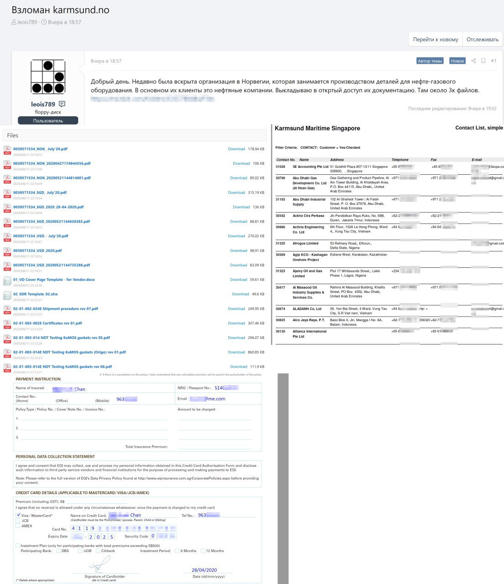The height and width of the screenshot is (584, 504).
Task: Click the PDF icon for 0039571534_USD_2020.pdf
Action: click(7, 252)
